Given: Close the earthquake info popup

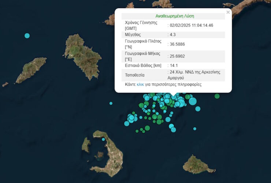Looking at the screenshot, I should tap(228, 12).
